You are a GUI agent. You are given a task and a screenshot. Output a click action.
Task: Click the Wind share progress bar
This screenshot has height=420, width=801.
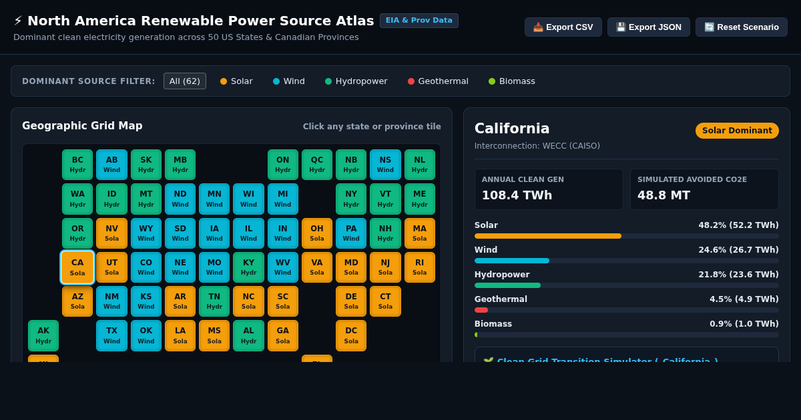(627, 261)
